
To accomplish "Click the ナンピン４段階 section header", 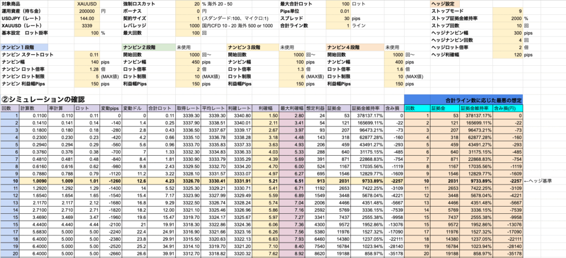I will coord(355,48).
